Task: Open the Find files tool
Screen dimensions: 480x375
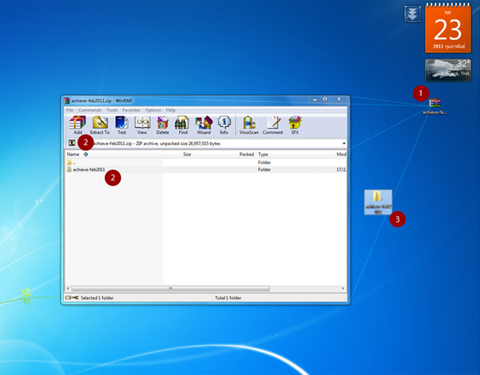Action: click(183, 125)
